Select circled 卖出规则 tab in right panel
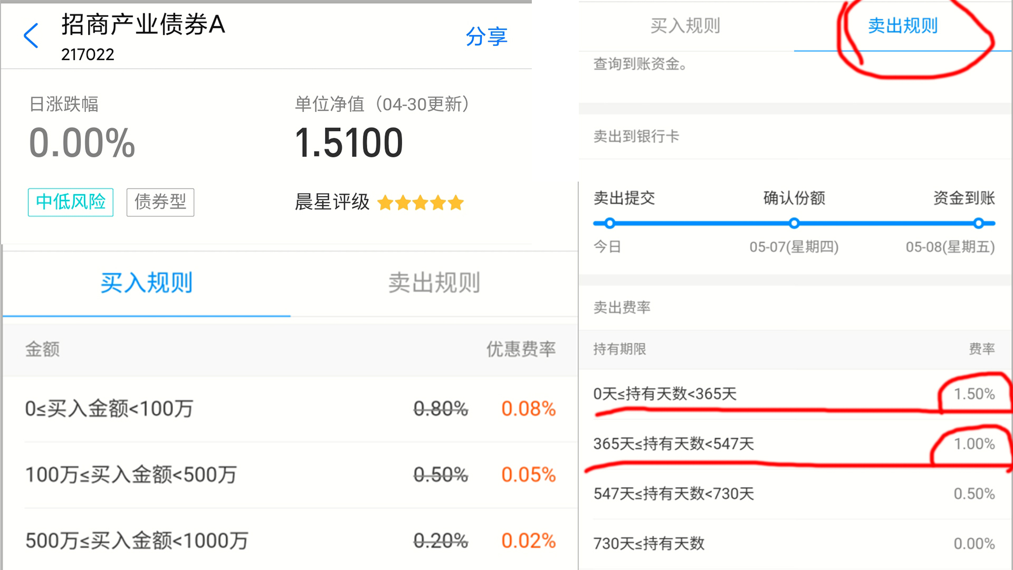Image resolution: width=1013 pixels, height=570 pixels. pyautogui.click(x=903, y=25)
